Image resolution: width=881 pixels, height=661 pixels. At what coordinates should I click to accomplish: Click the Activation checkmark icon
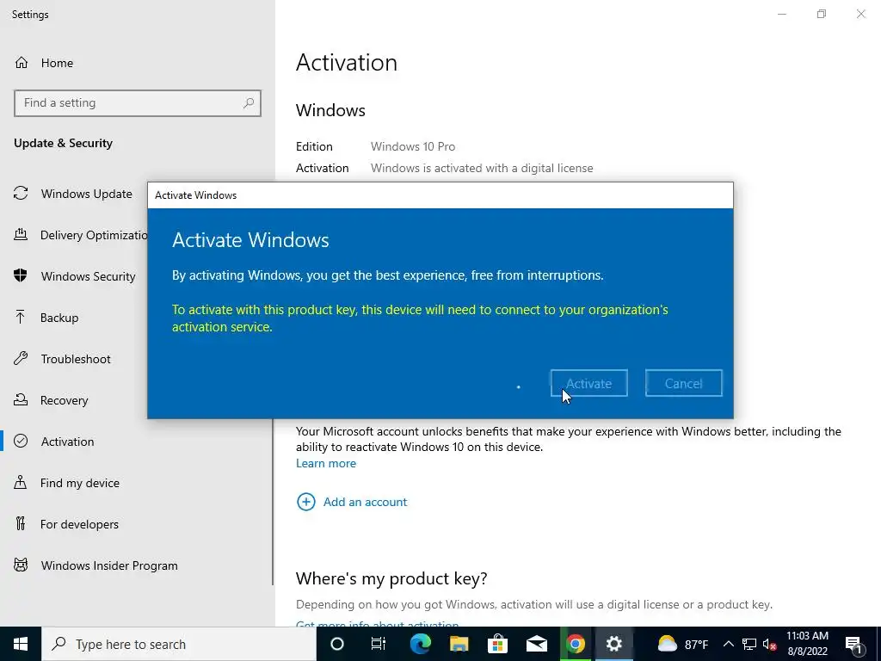pyautogui.click(x=21, y=441)
